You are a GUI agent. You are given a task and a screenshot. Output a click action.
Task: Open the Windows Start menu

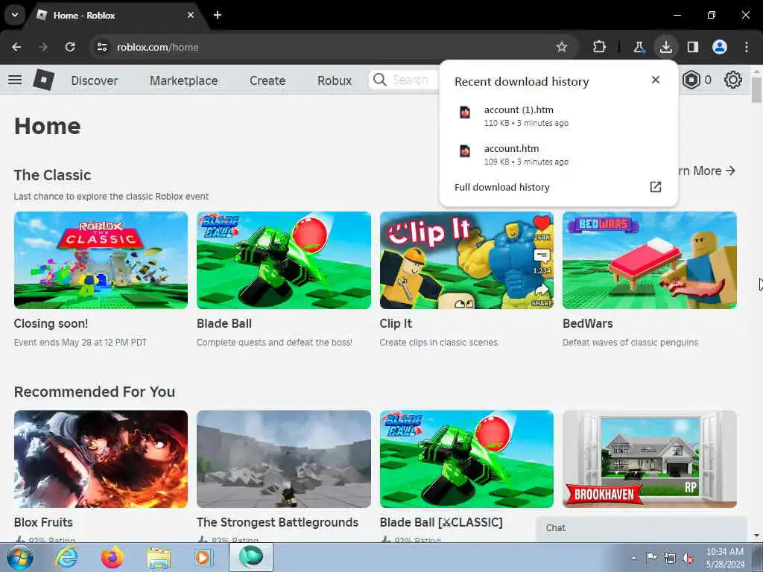(x=20, y=557)
